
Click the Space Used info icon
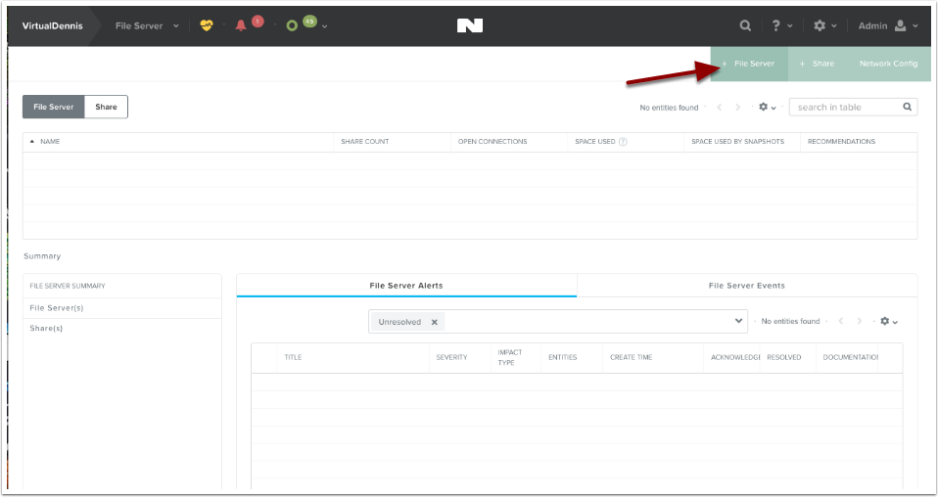coord(624,142)
